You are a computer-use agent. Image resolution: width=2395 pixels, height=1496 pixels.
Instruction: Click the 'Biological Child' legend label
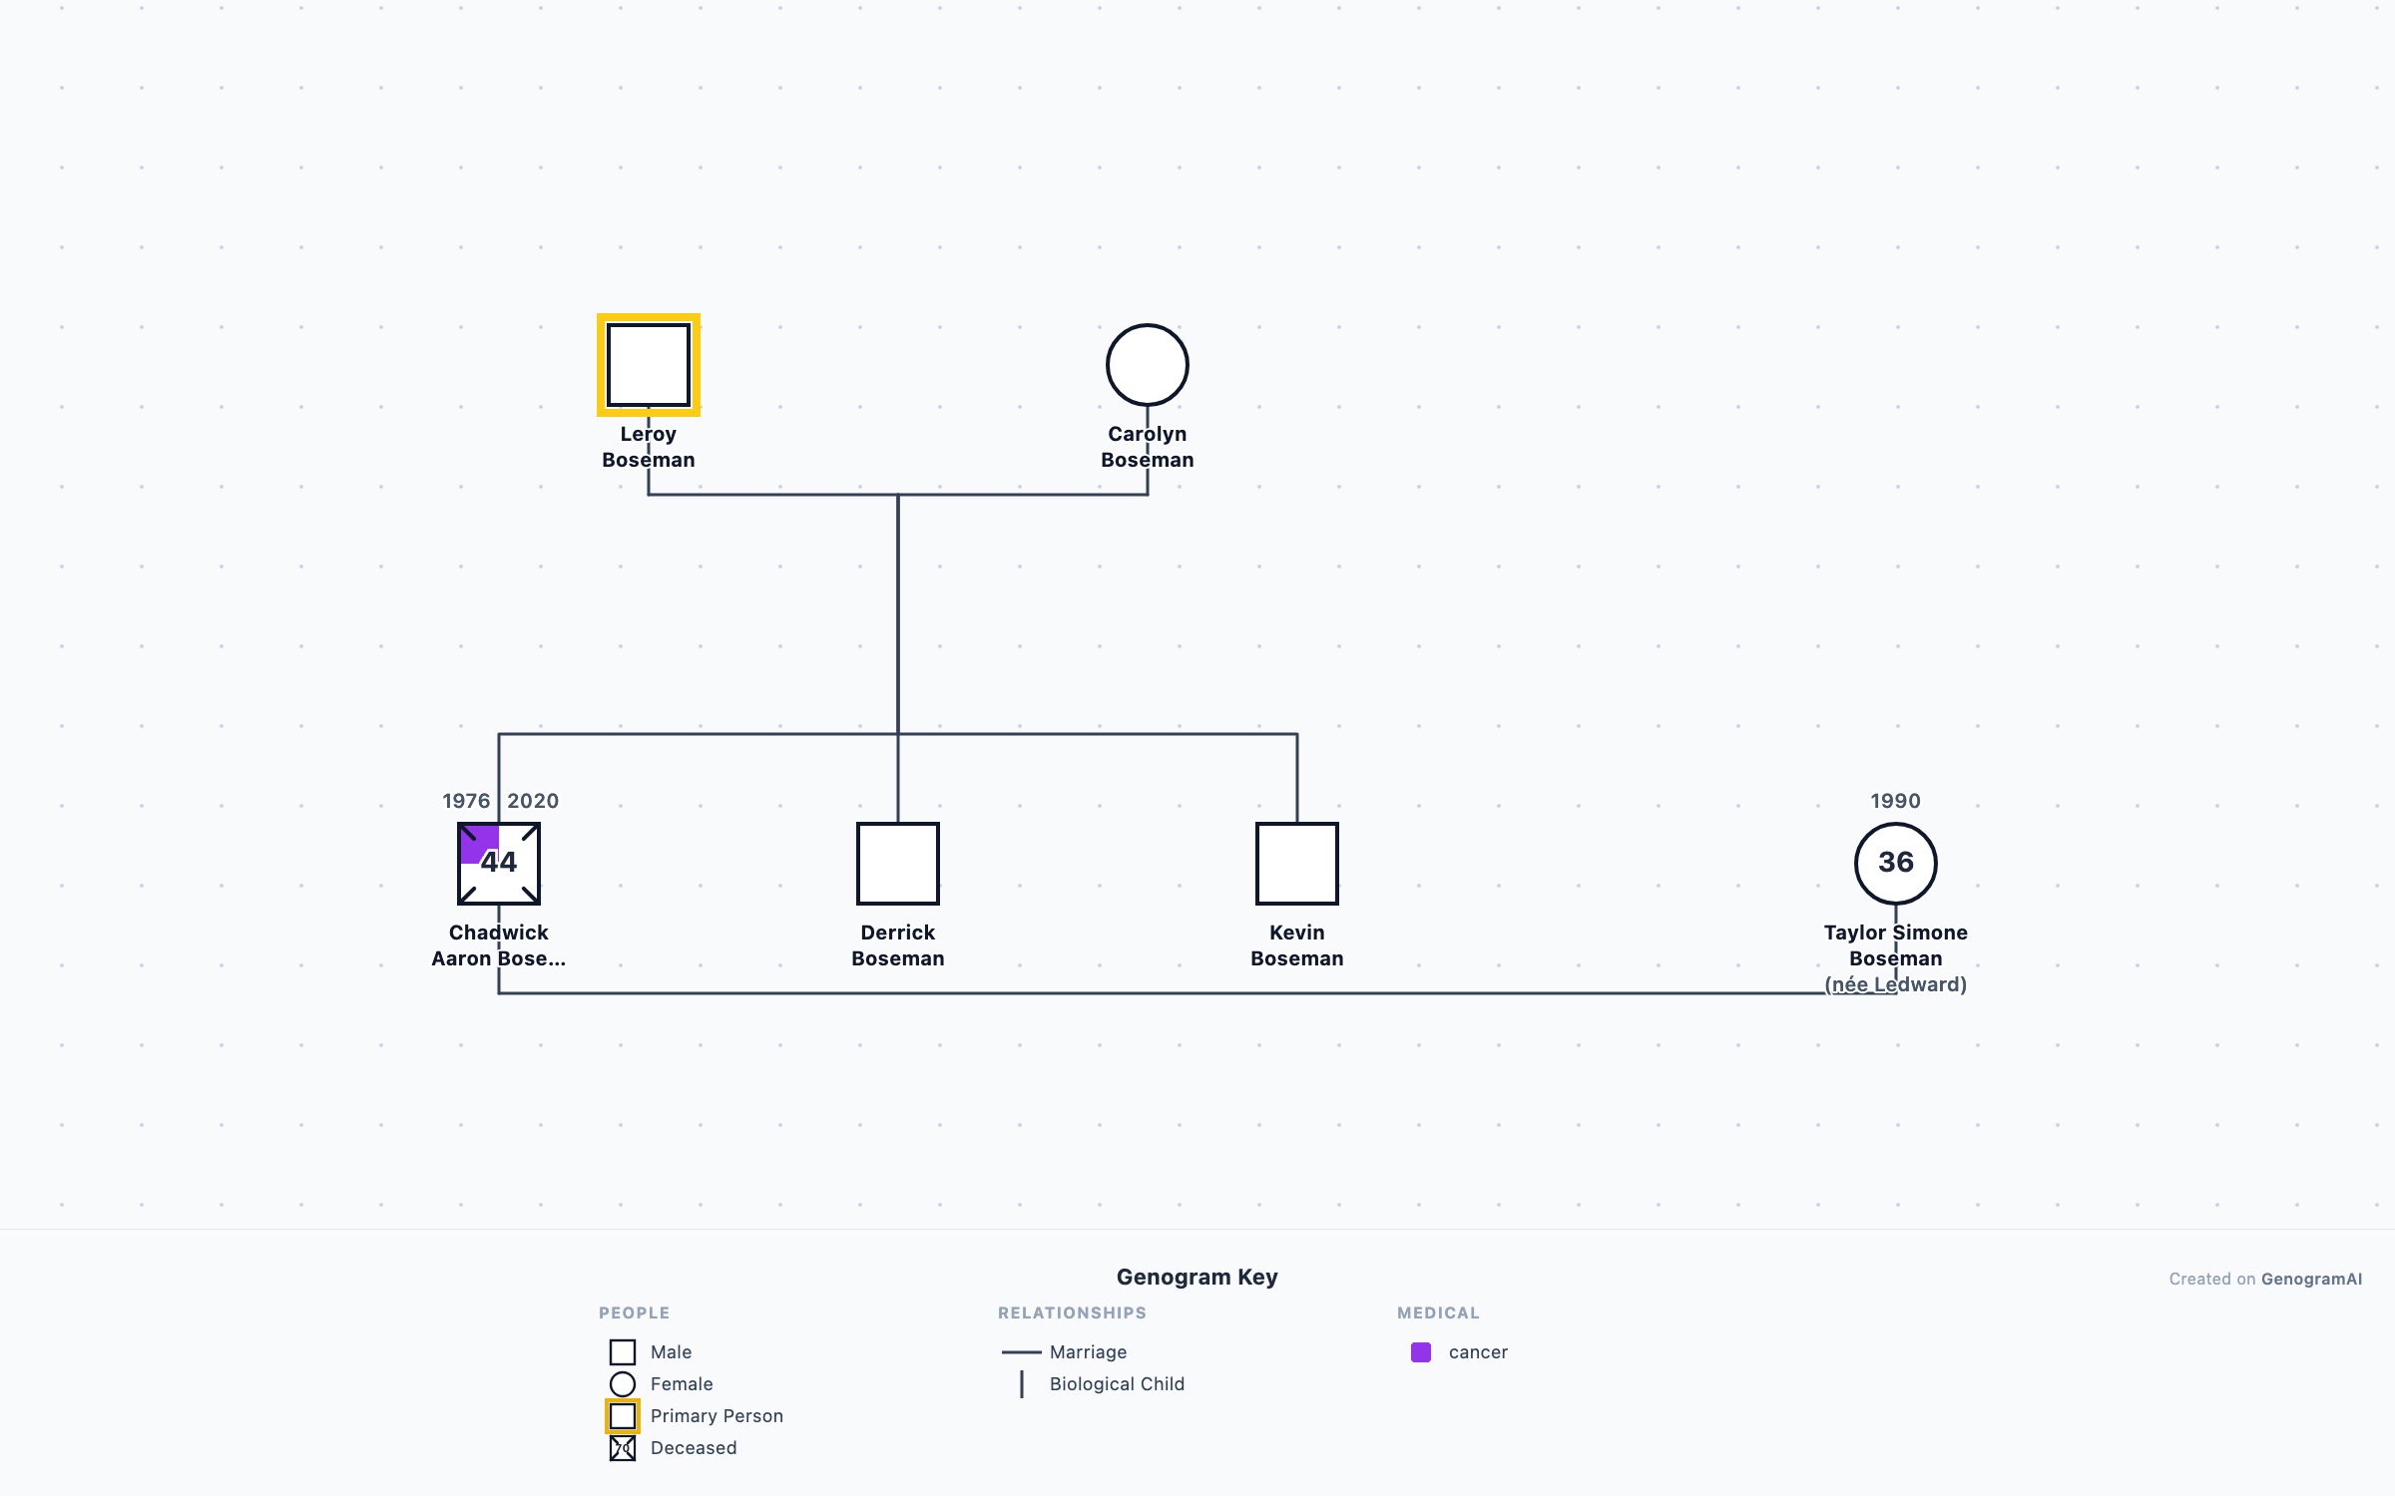click(1117, 1384)
